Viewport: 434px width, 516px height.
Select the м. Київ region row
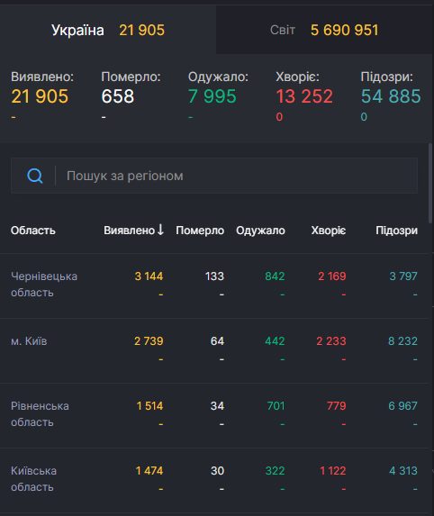tap(214, 350)
